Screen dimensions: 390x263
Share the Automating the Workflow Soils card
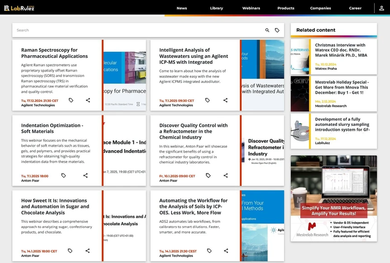[x=226, y=251]
